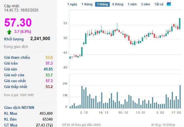
Task: Select the '6 tháng' time range tab
Action: click(x=118, y=4)
